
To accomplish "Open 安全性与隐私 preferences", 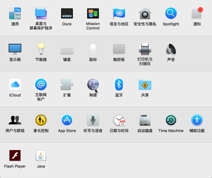I will tap(145, 13).
